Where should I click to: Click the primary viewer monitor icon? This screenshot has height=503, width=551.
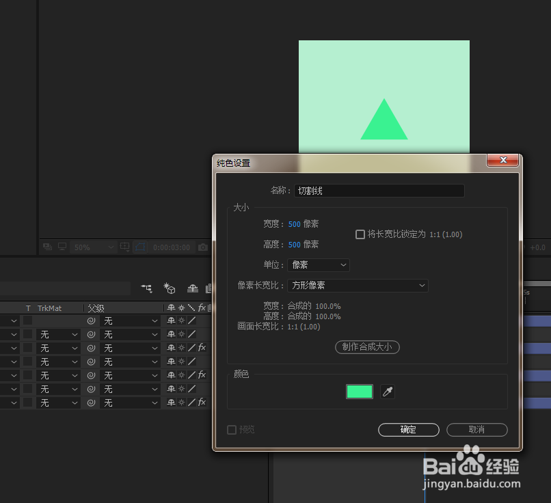pyautogui.click(x=62, y=247)
